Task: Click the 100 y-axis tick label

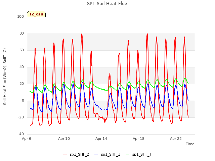Action: [x=20, y=16]
